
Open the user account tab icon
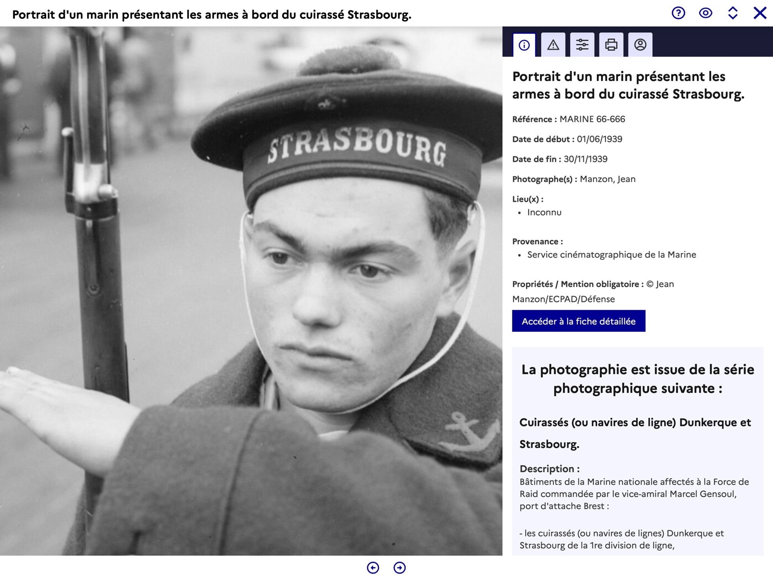640,45
